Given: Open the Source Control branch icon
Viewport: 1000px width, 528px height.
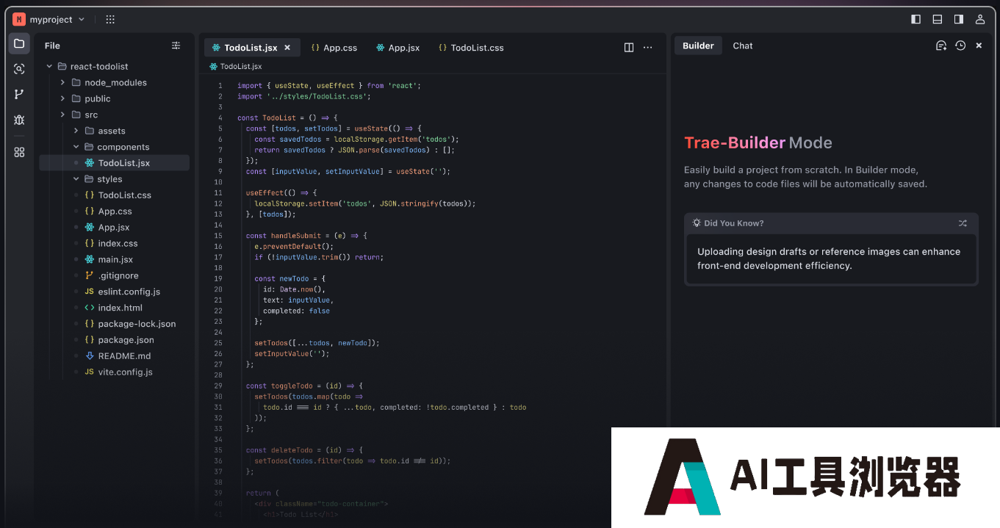Looking at the screenshot, I should (19, 94).
